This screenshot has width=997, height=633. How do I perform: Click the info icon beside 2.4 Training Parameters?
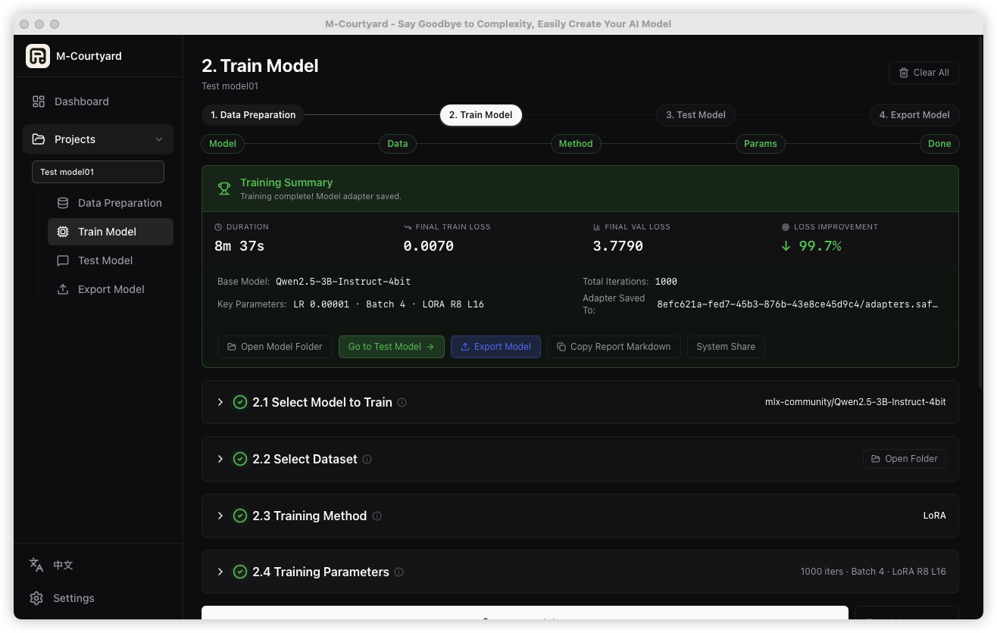tap(398, 572)
